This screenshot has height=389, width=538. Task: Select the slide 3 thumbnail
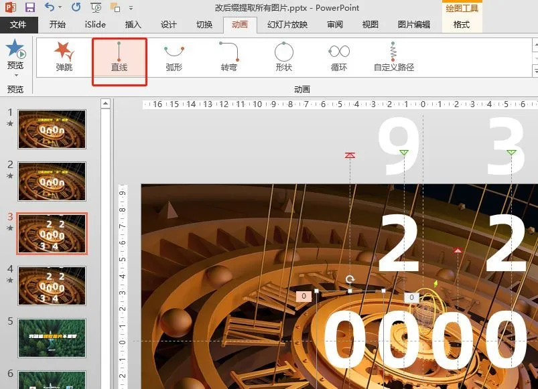coord(52,234)
